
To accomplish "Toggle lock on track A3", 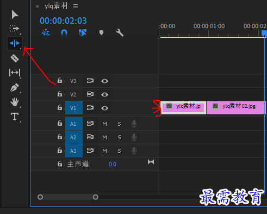I will tap(60, 150).
